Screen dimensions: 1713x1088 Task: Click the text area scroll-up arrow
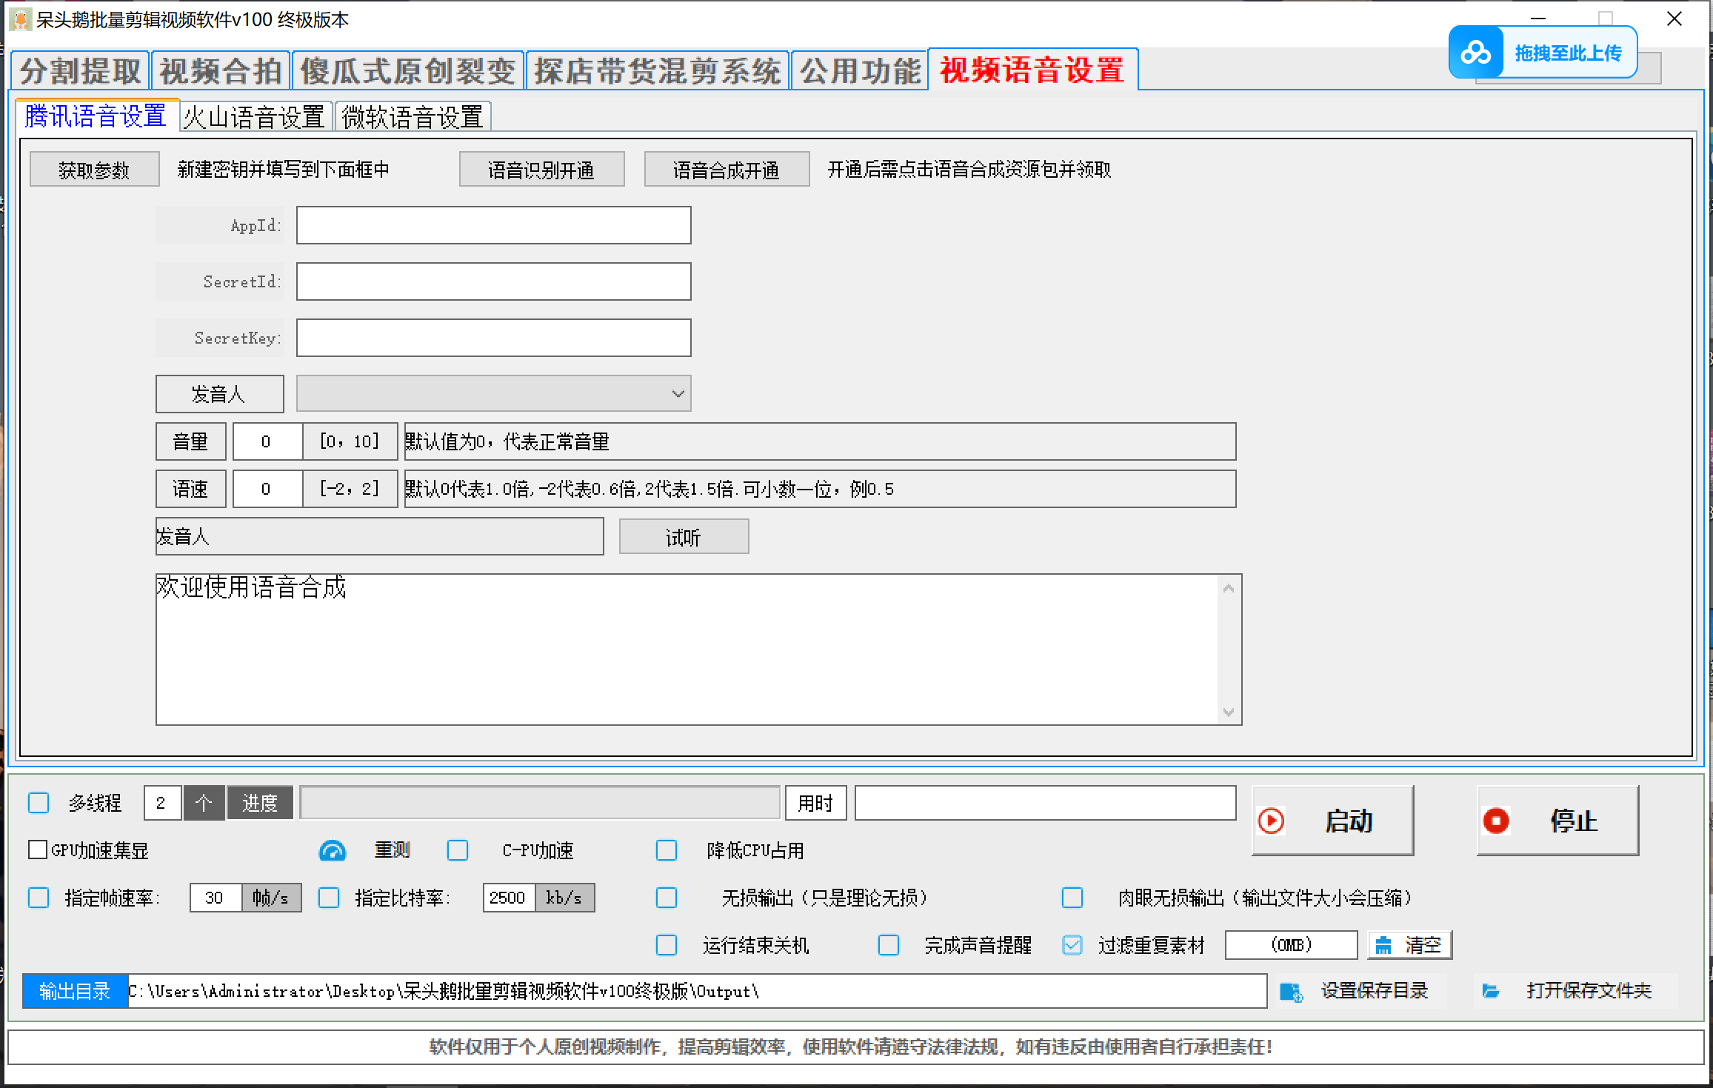pyautogui.click(x=1229, y=588)
